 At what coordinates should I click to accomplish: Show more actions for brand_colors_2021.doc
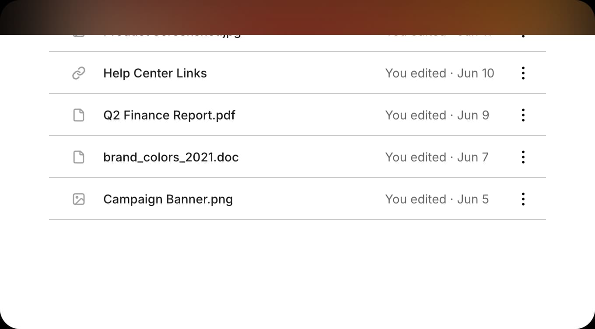click(x=523, y=157)
